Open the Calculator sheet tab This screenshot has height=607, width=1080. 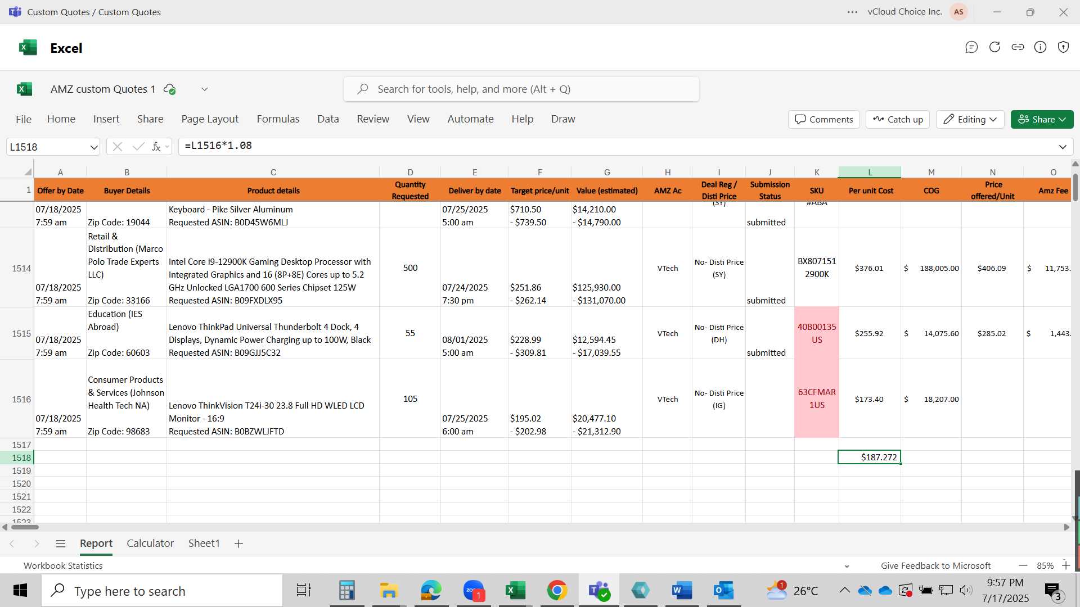tap(150, 543)
